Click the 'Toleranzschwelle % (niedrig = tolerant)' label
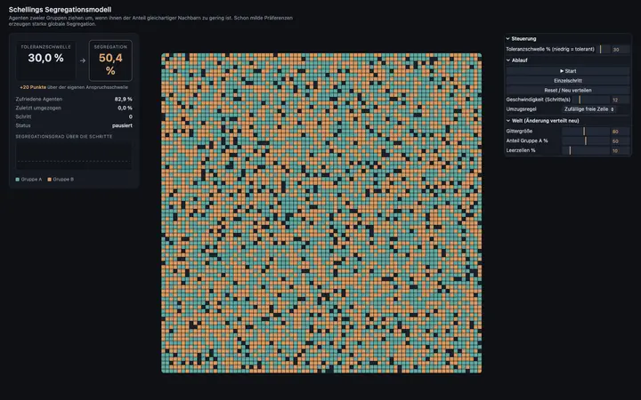This screenshot has height=400, width=641. (550, 50)
